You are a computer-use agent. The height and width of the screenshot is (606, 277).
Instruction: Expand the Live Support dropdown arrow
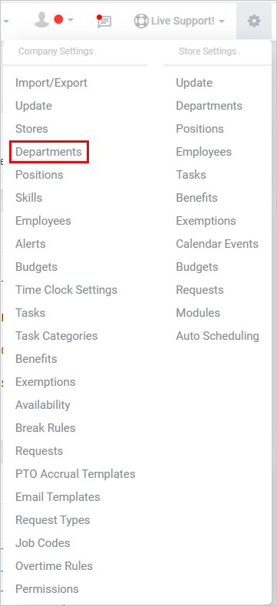pyautogui.click(x=221, y=21)
